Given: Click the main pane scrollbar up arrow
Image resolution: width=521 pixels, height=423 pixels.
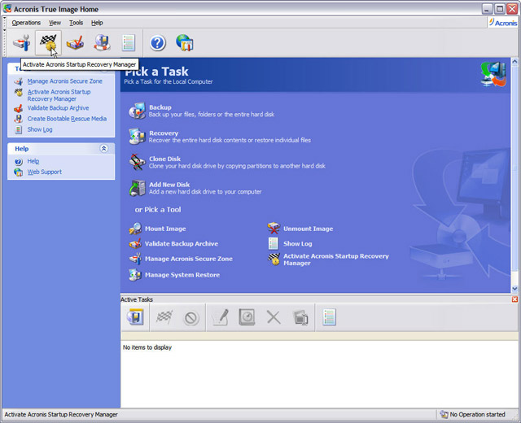Looking at the screenshot, I should coord(514,62).
